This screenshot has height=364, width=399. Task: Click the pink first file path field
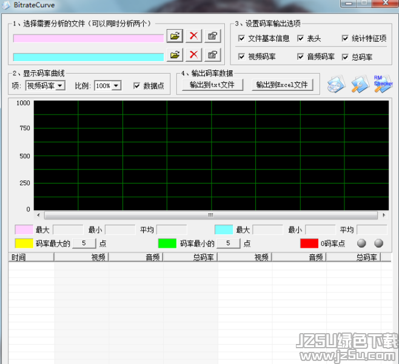(x=89, y=39)
